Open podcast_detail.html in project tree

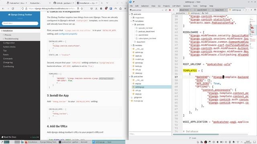(x=146, y=32)
